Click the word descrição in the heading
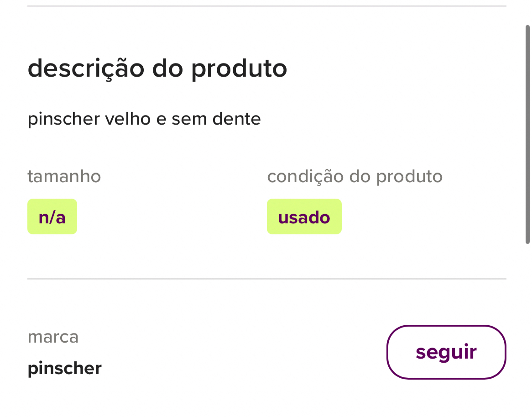 point(86,69)
